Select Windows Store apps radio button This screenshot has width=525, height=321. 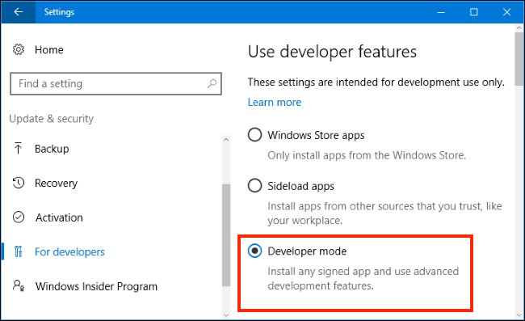[254, 135]
